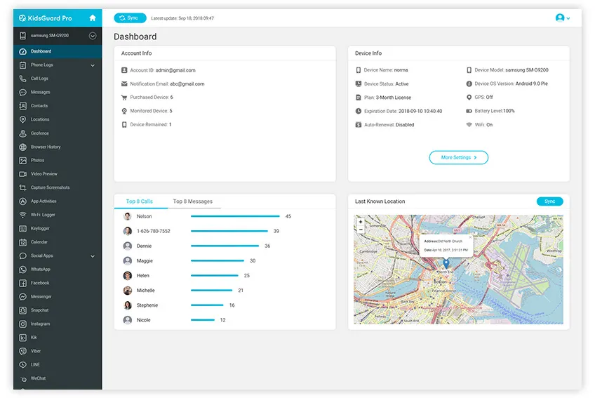Switch to the Top 8 Messages tab
595x398 pixels.
click(x=193, y=201)
